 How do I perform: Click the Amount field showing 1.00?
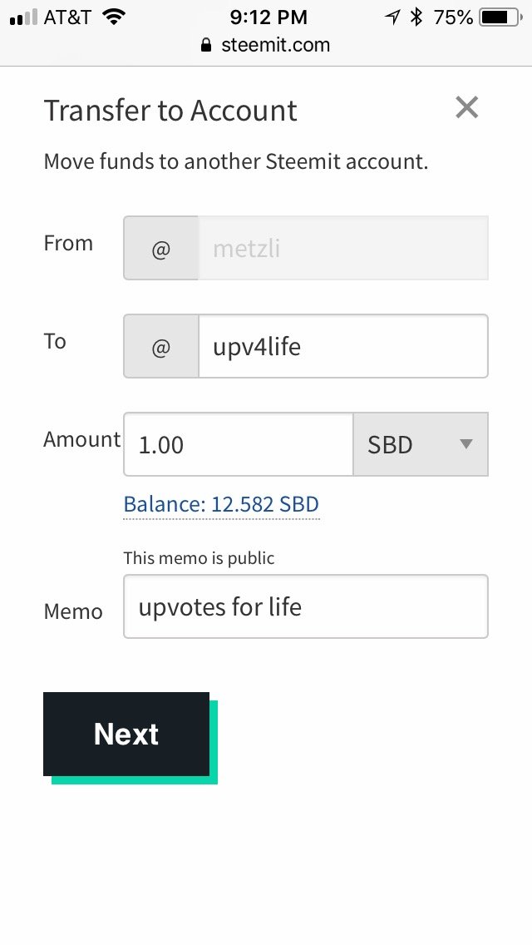[239, 444]
